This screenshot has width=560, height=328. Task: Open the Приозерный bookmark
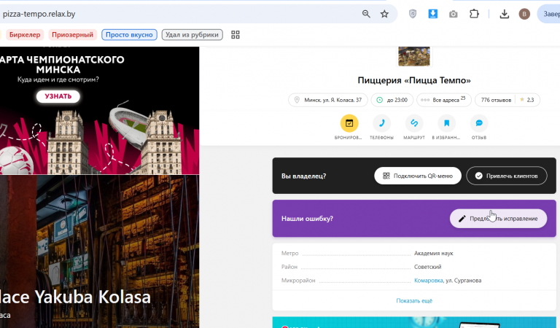point(72,34)
